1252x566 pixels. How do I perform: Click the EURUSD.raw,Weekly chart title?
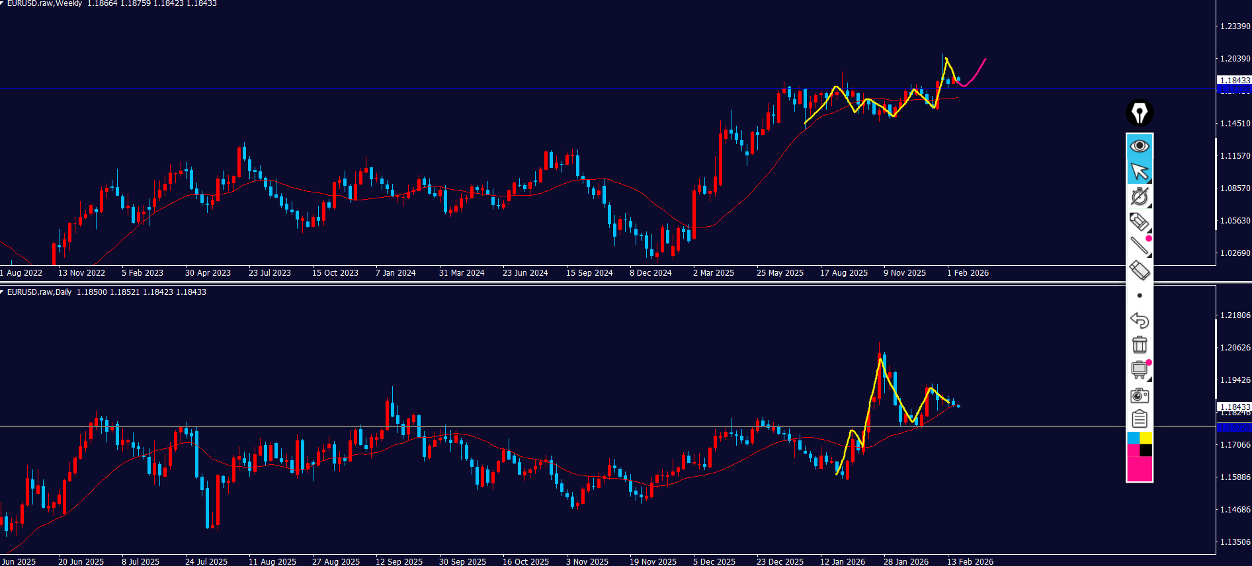pos(44,4)
